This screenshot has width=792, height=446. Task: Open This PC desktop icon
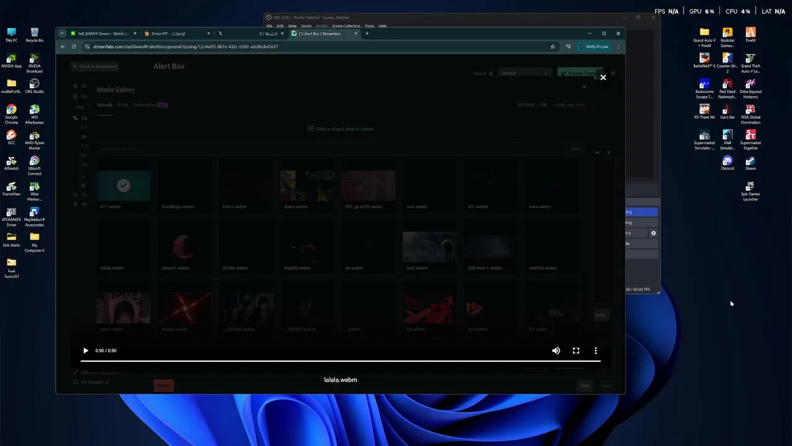click(x=11, y=35)
